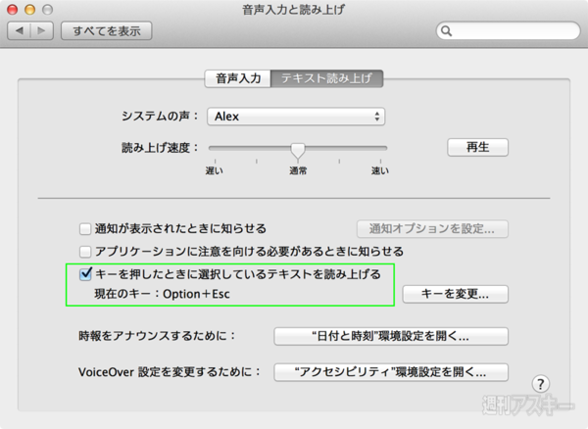This screenshot has height=429, width=588.
Task: Click the help question mark button
Action: click(540, 384)
